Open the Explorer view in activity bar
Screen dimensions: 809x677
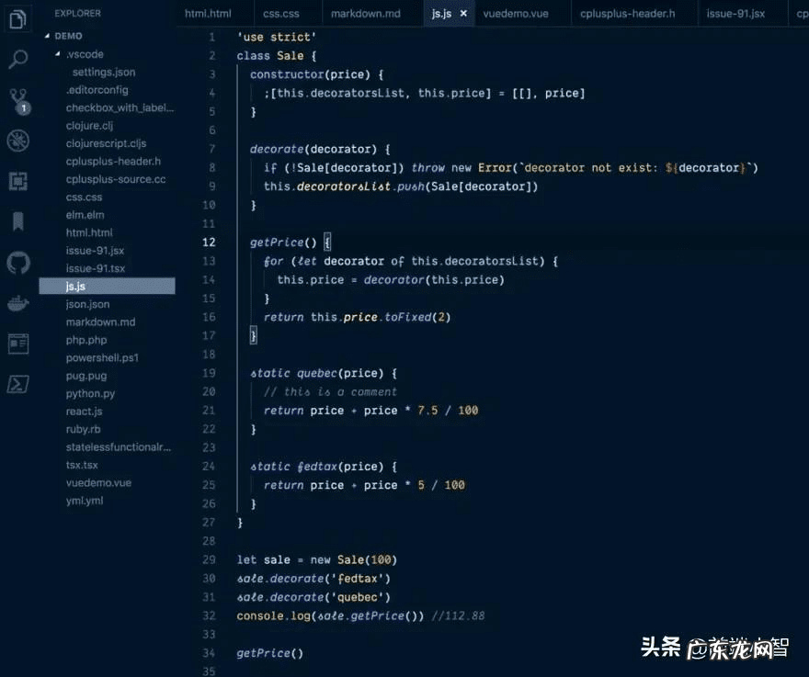[17, 17]
